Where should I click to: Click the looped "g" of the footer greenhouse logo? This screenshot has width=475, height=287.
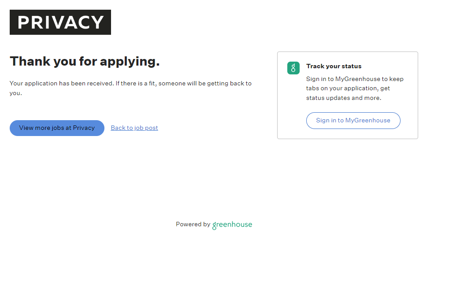pos(215,225)
